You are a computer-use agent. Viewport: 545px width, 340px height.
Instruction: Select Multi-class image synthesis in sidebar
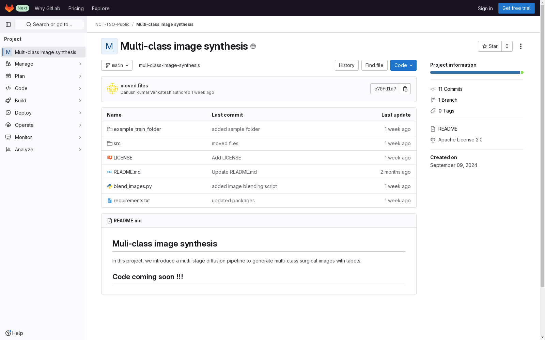tap(43, 52)
